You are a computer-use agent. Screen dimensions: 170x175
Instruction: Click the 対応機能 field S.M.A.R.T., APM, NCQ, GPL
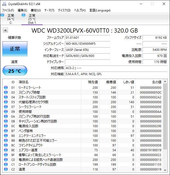(116, 74)
